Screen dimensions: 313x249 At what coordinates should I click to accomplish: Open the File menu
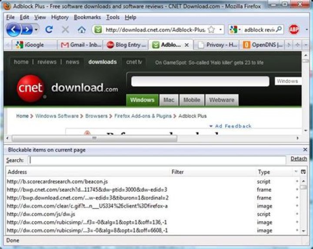[10, 17]
